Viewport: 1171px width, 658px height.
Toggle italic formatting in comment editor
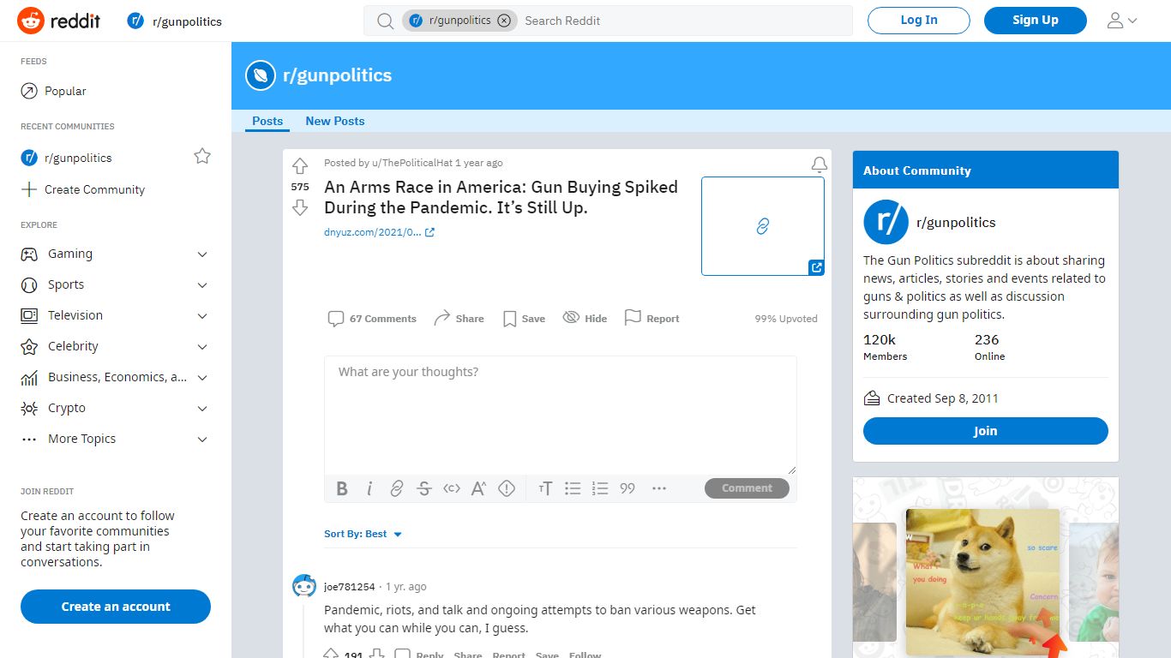pos(369,488)
